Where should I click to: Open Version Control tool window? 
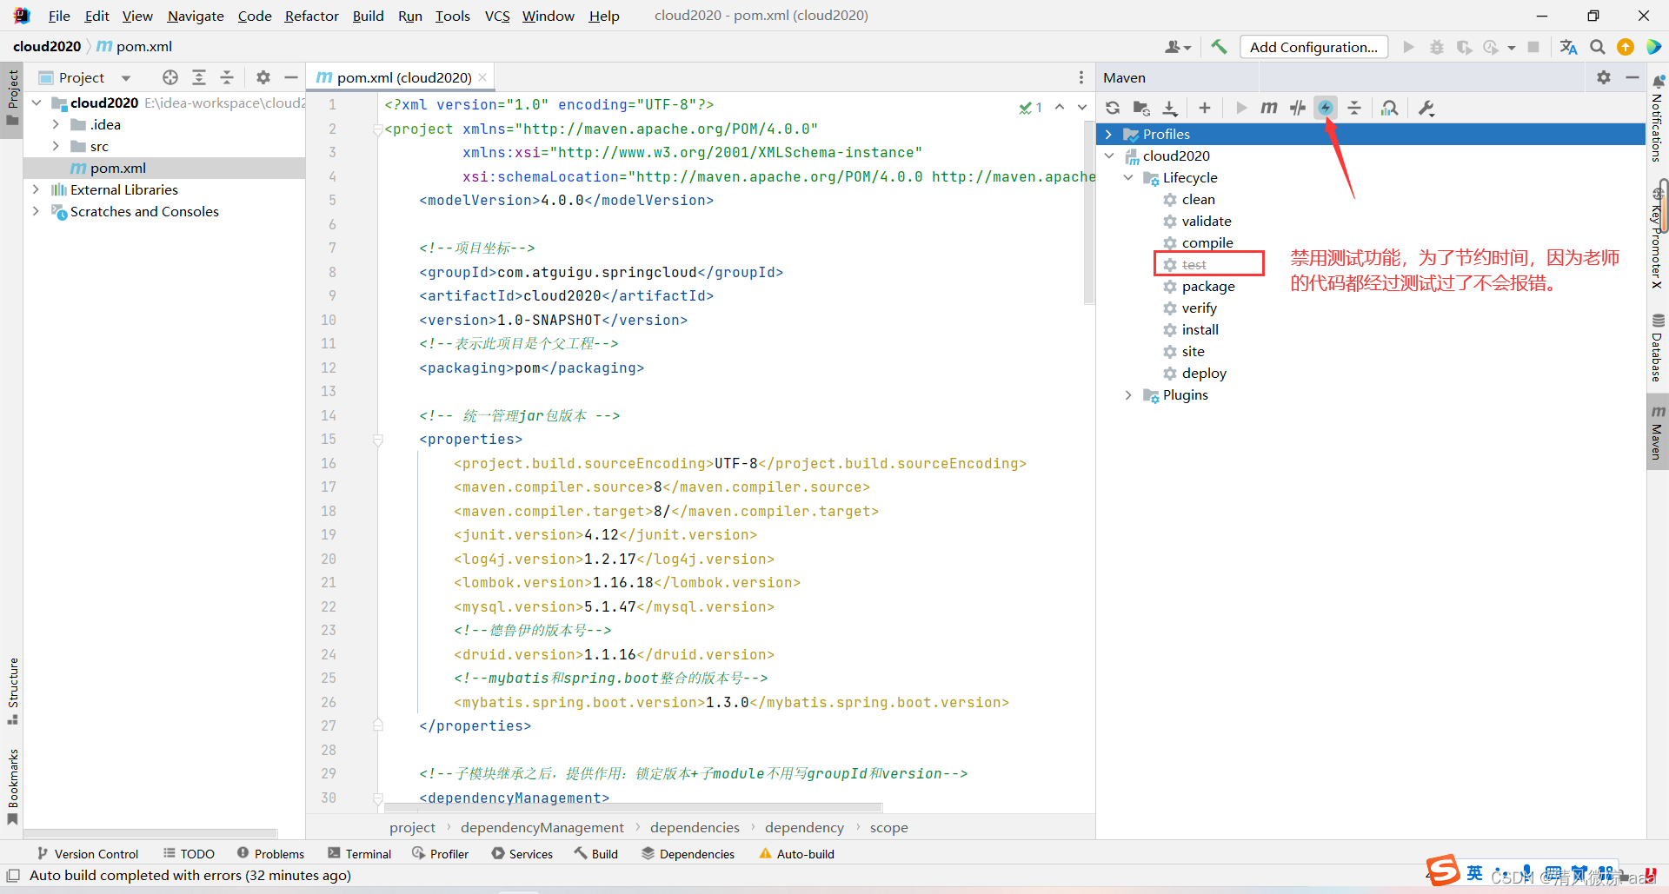(88, 854)
